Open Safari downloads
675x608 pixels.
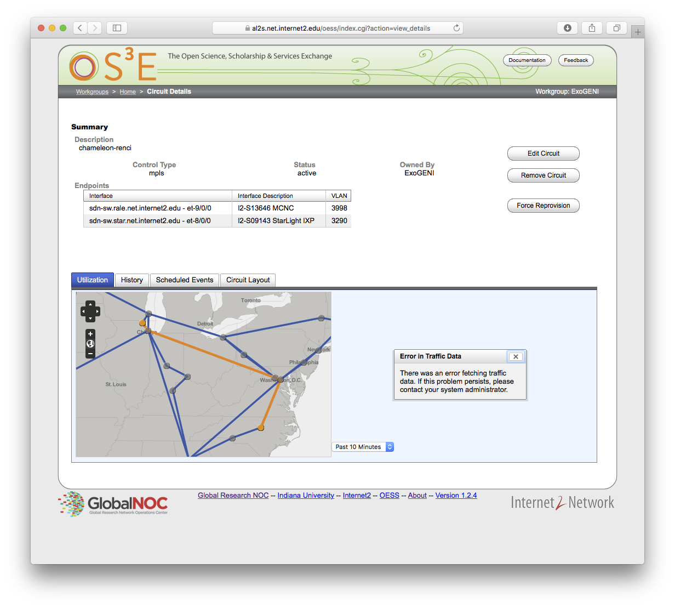(568, 28)
